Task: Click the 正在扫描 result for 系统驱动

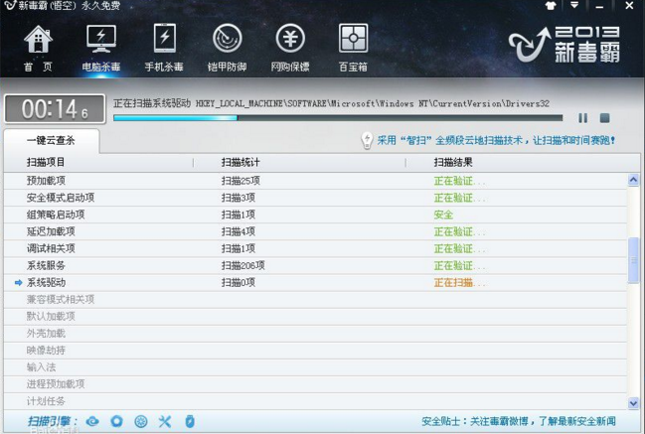Action: tap(459, 283)
